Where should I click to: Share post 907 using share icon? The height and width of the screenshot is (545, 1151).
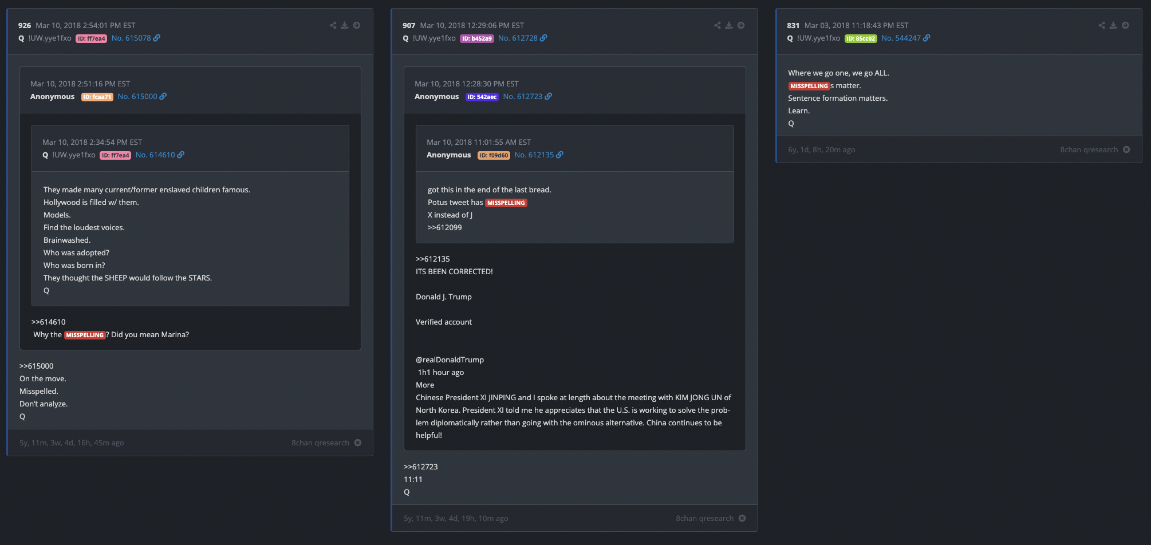click(x=717, y=25)
